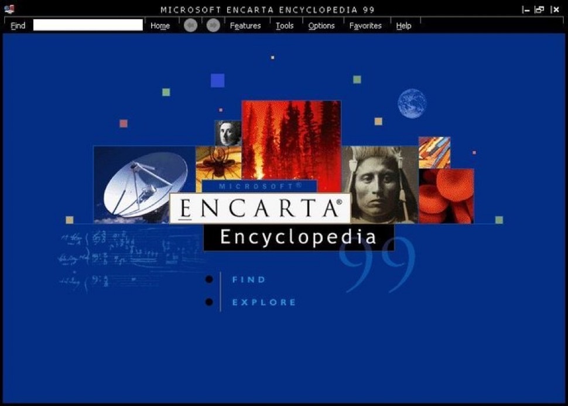
Task: Click the bullet dot beside EXPLORE
Action: click(209, 302)
